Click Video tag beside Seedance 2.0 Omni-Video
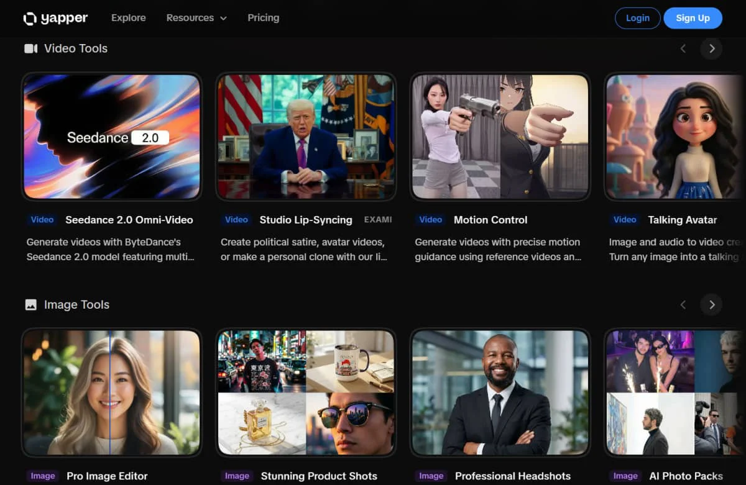 click(42, 220)
